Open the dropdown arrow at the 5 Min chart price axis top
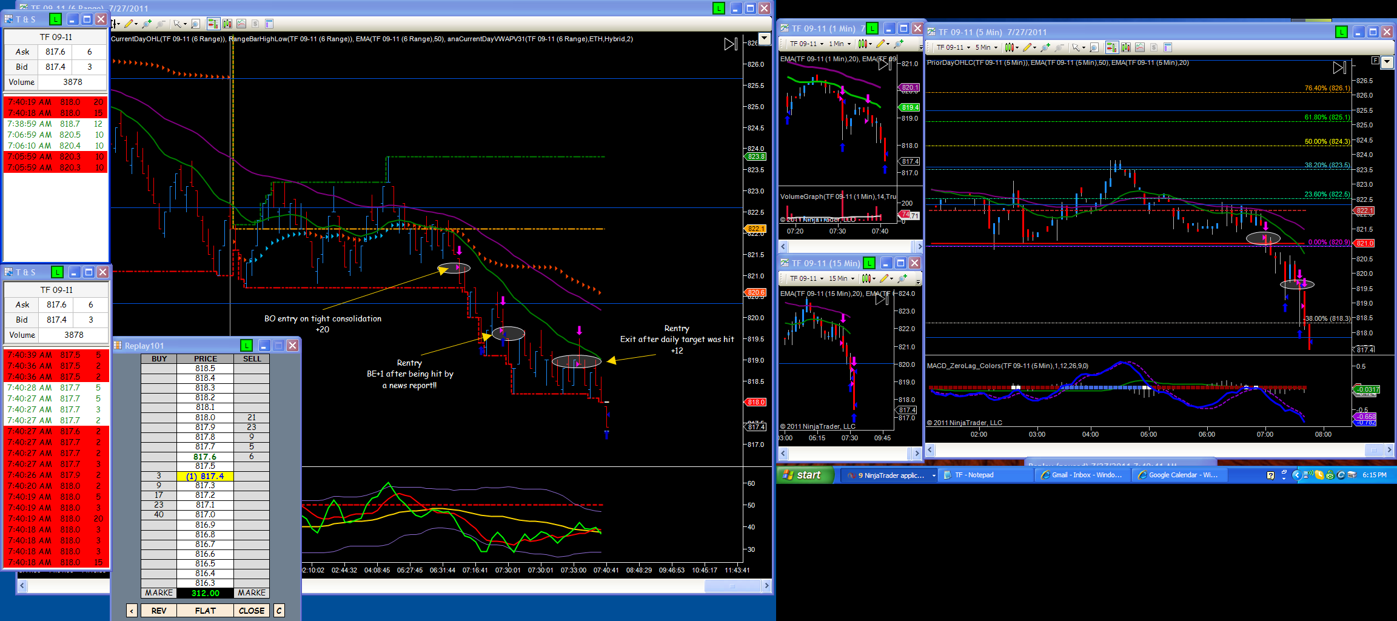 tap(1387, 61)
